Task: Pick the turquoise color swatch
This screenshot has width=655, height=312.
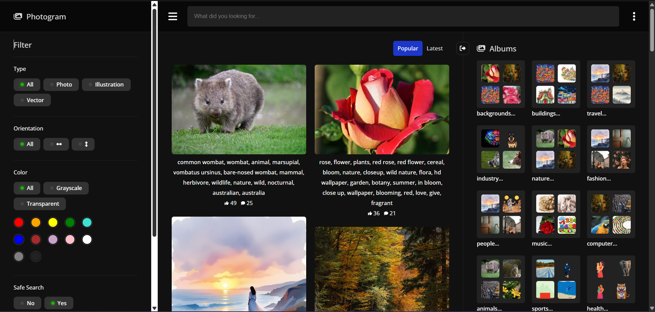Action: [x=87, y=222]
